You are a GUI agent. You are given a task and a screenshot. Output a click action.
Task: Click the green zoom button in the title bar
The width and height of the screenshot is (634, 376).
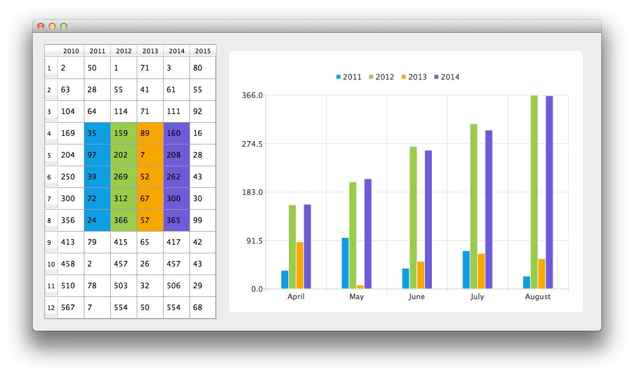point(64,26)
